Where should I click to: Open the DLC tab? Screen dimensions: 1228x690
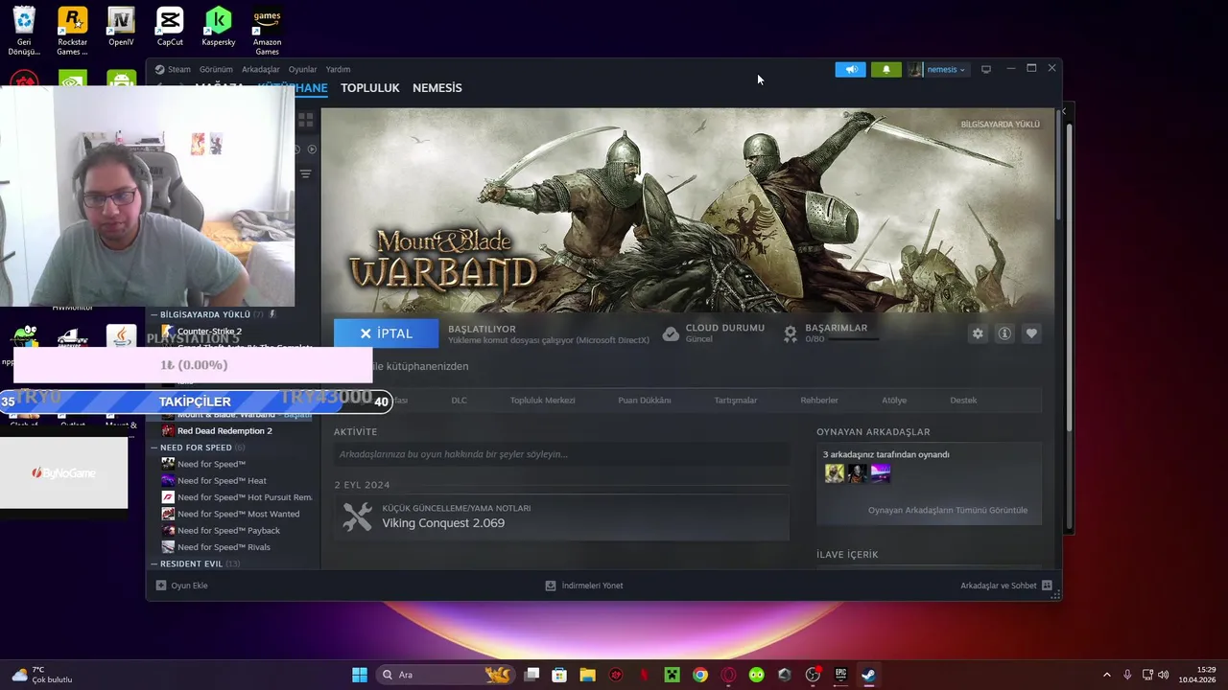pyautogui.click(x=459, y=401)
